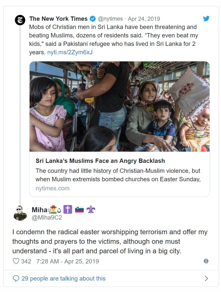Click the New York Times avatar icon

[x=20, y=20]
